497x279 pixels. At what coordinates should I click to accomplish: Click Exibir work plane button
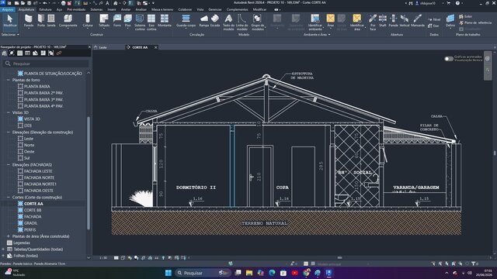tap(465, 16)
